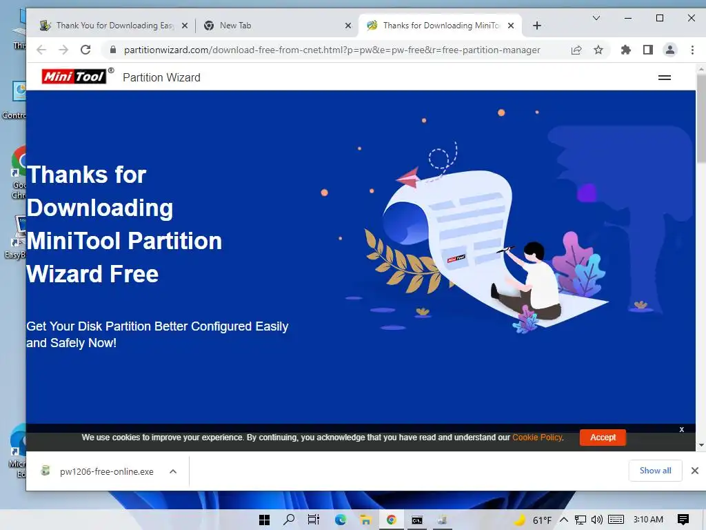This screenshot has width=706, height=530.
Task: Open taskbar Search
Action: tap(289, 520)
